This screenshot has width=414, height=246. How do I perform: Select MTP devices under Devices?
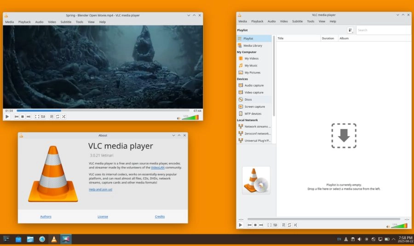tap(254, 113)
